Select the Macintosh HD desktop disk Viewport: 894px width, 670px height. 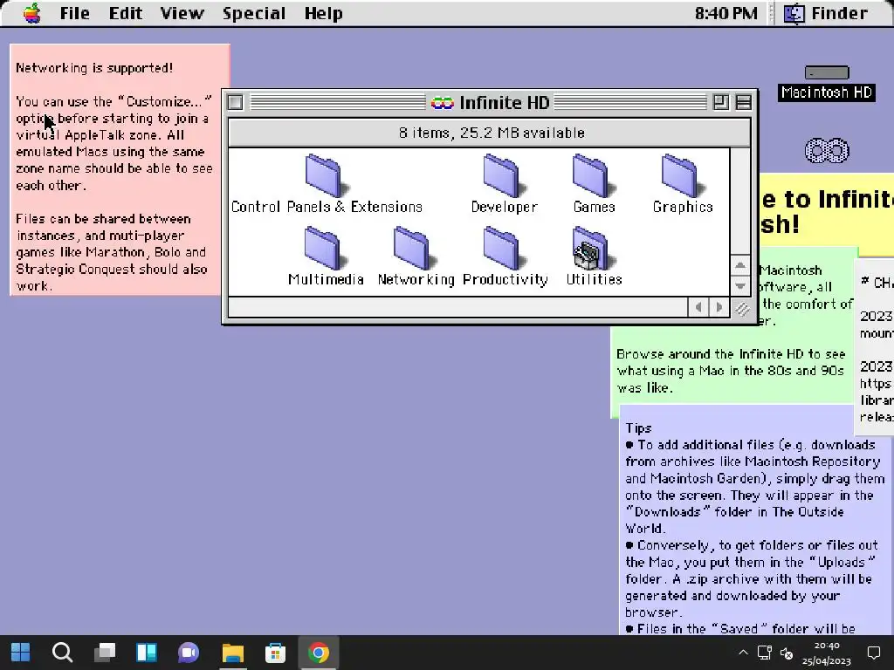click(x=826, y=82)
